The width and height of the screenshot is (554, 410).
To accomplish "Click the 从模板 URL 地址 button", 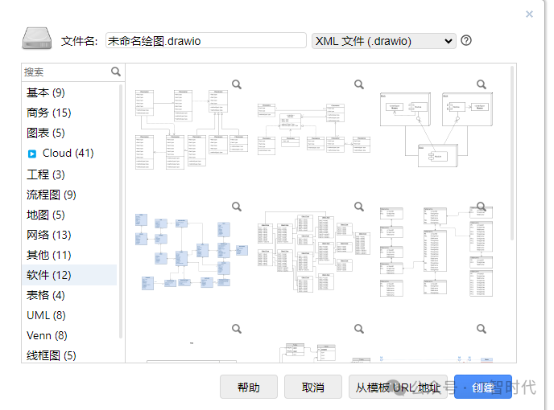I will pyautogui.click(x=398, y=387).
